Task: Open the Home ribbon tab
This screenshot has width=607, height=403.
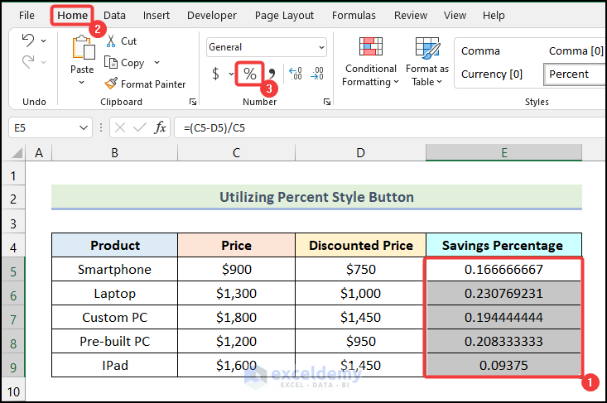Action: pos(73,15)
